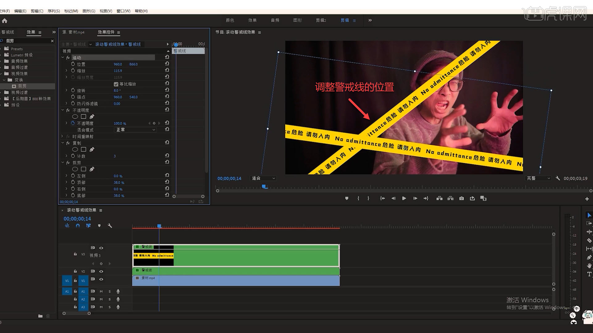The image size is (593, 333).
Task: Open the 窗口(W) menu
Action: 123,11
